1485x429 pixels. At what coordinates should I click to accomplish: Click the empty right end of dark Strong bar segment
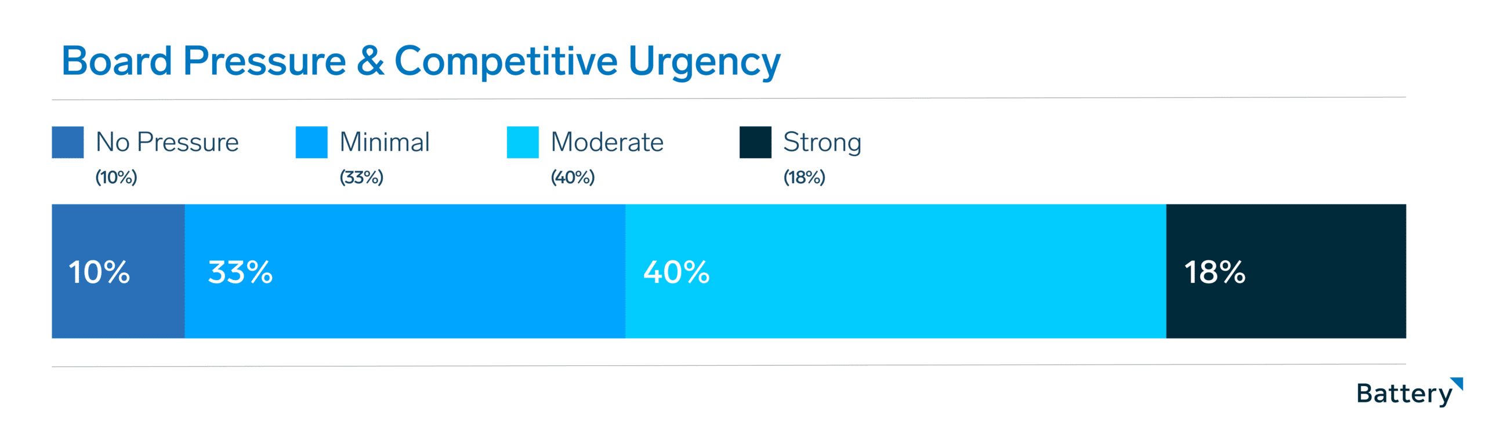coord(1352,272)
